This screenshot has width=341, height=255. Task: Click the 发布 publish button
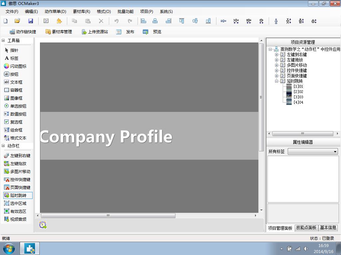[x=125, y=32]
